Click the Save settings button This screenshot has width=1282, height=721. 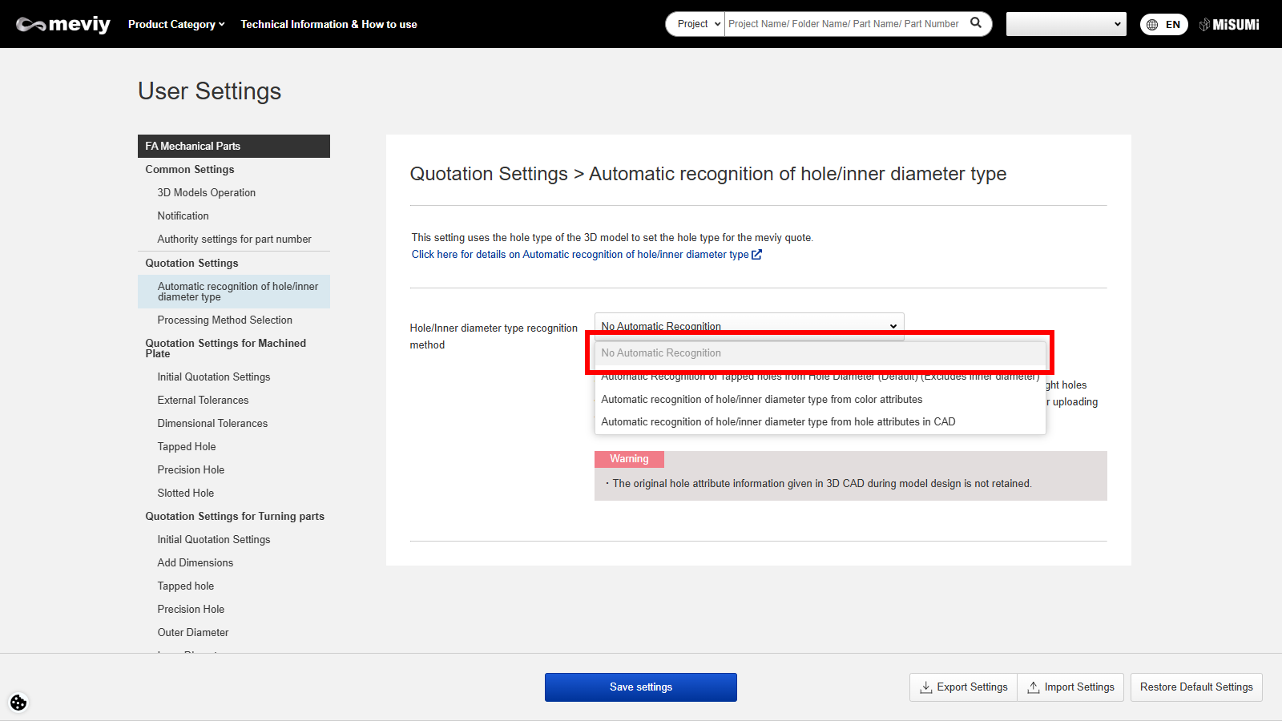tap(640, 687)
